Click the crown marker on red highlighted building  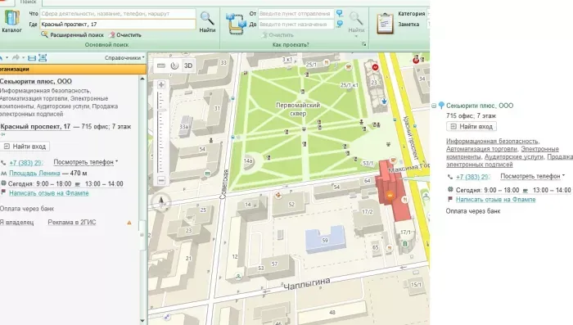390,195
